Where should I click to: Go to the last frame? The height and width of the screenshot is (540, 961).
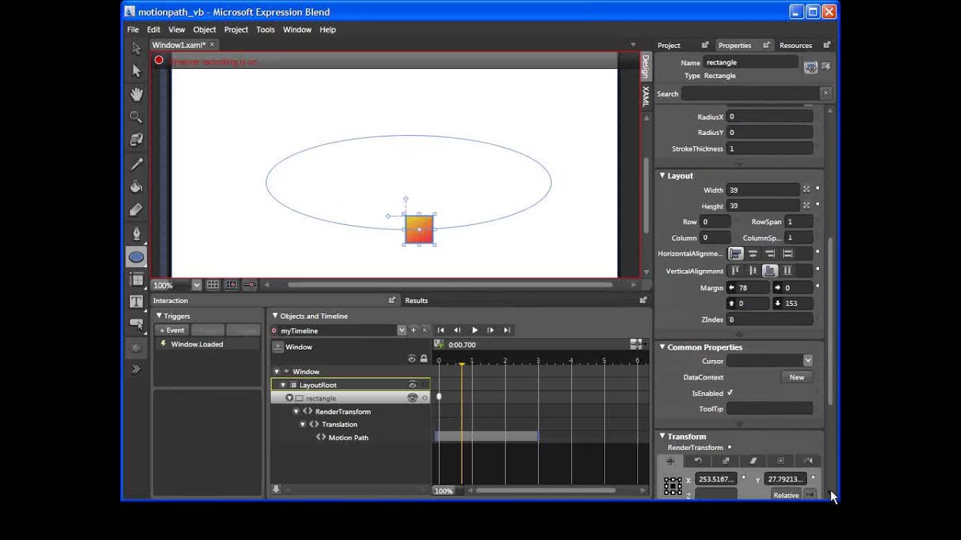point(507,330)
